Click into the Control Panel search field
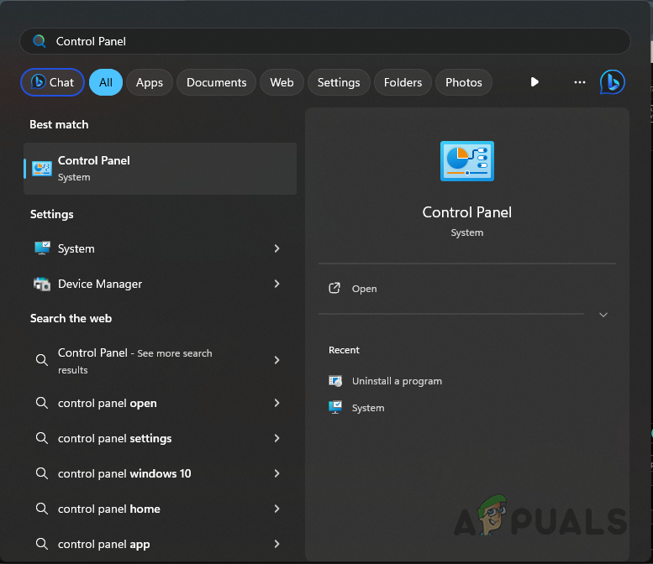 point(325,41)
